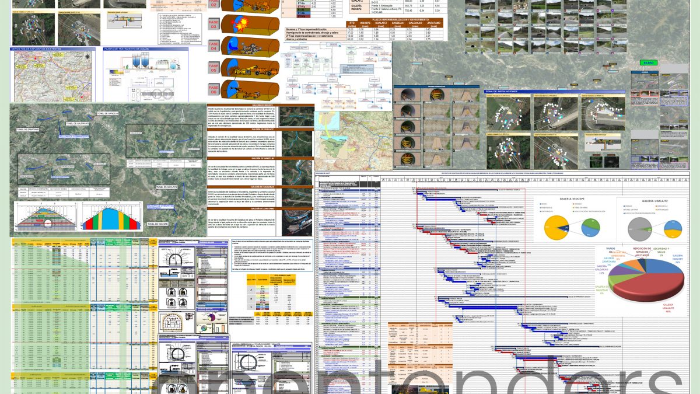700x394 pixels.
Task: Click the FASE 05 phase label
Action: [213, 68]
